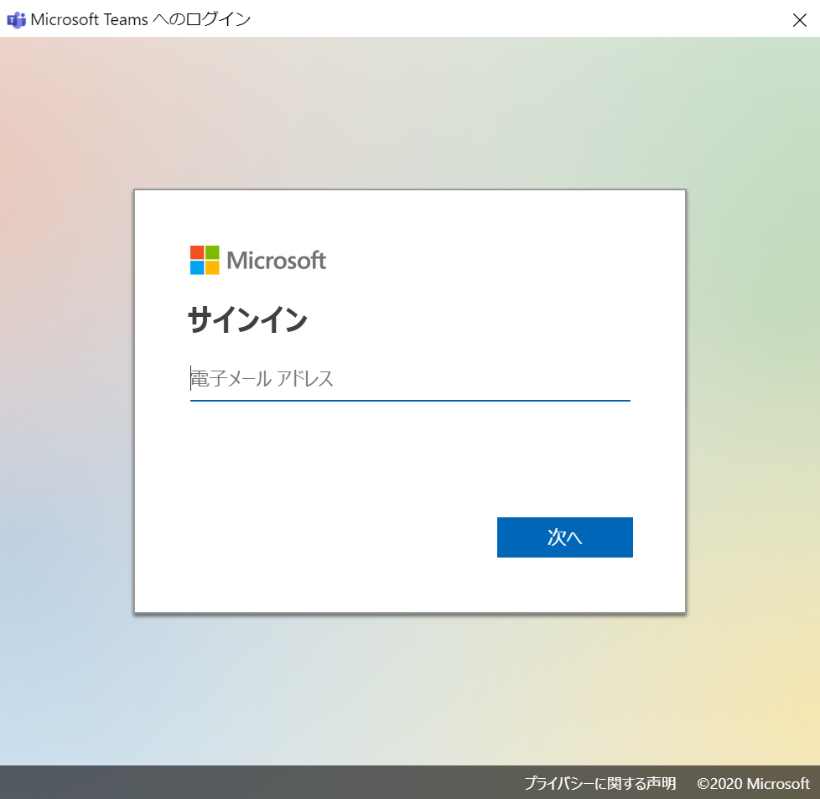
Task: Open the プライバシーに関する声明 link
Action: pos(599,783)
